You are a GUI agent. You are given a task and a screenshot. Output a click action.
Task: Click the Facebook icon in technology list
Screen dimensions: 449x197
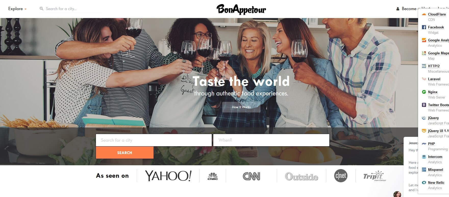pos(424,27)
